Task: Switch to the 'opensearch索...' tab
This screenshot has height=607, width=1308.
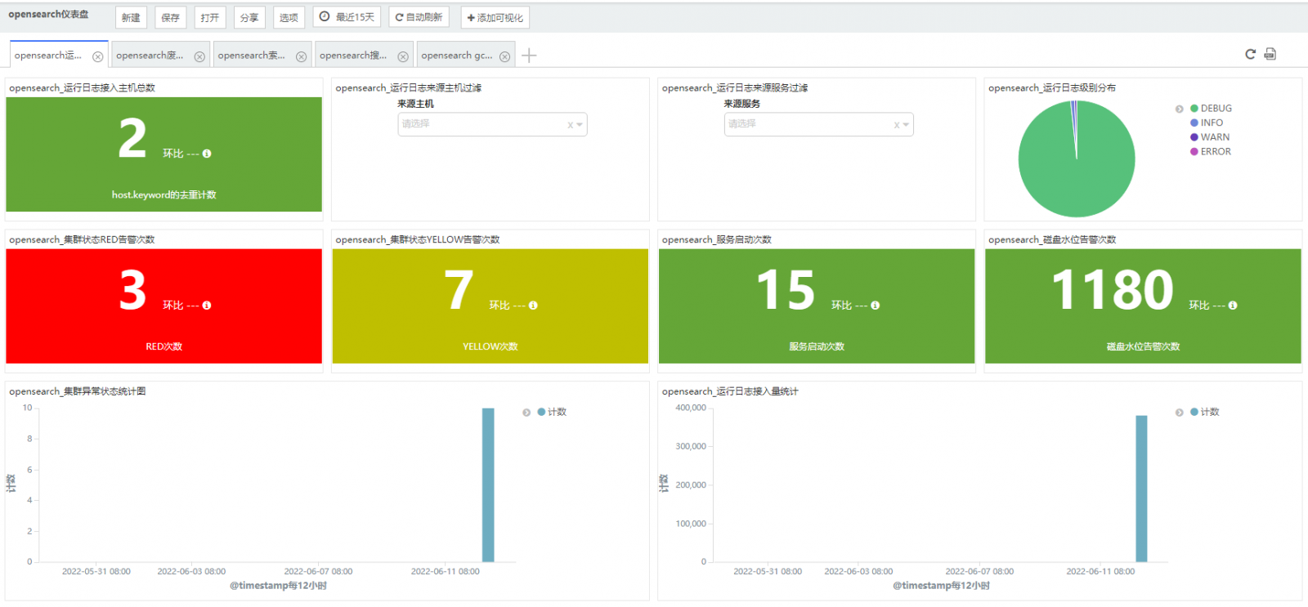Action: point(252,56)
